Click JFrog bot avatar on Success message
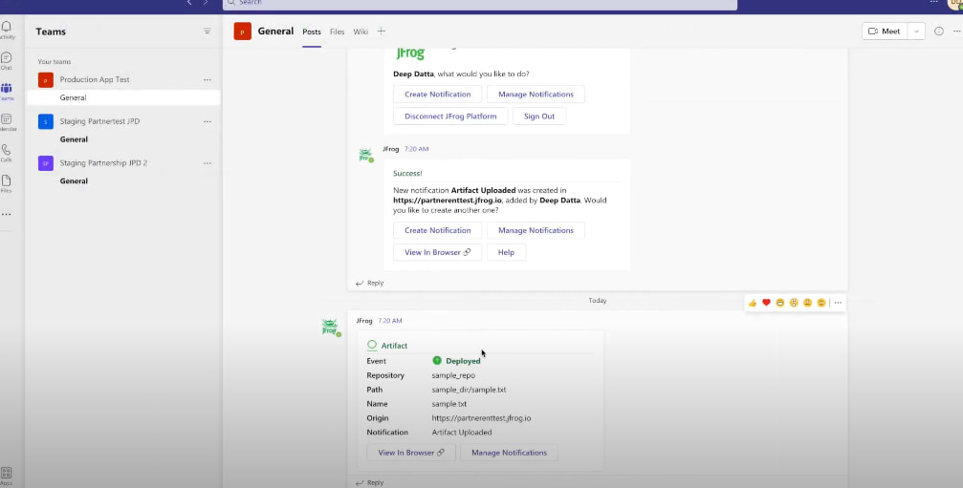 tap(366, 155)
